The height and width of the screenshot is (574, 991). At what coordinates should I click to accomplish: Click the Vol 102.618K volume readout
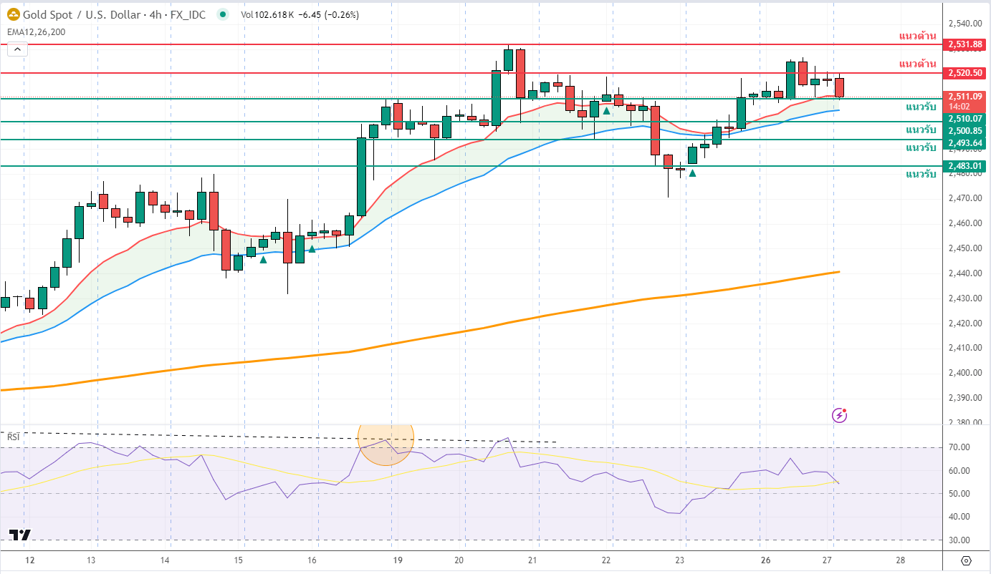[x=269, y=14]
